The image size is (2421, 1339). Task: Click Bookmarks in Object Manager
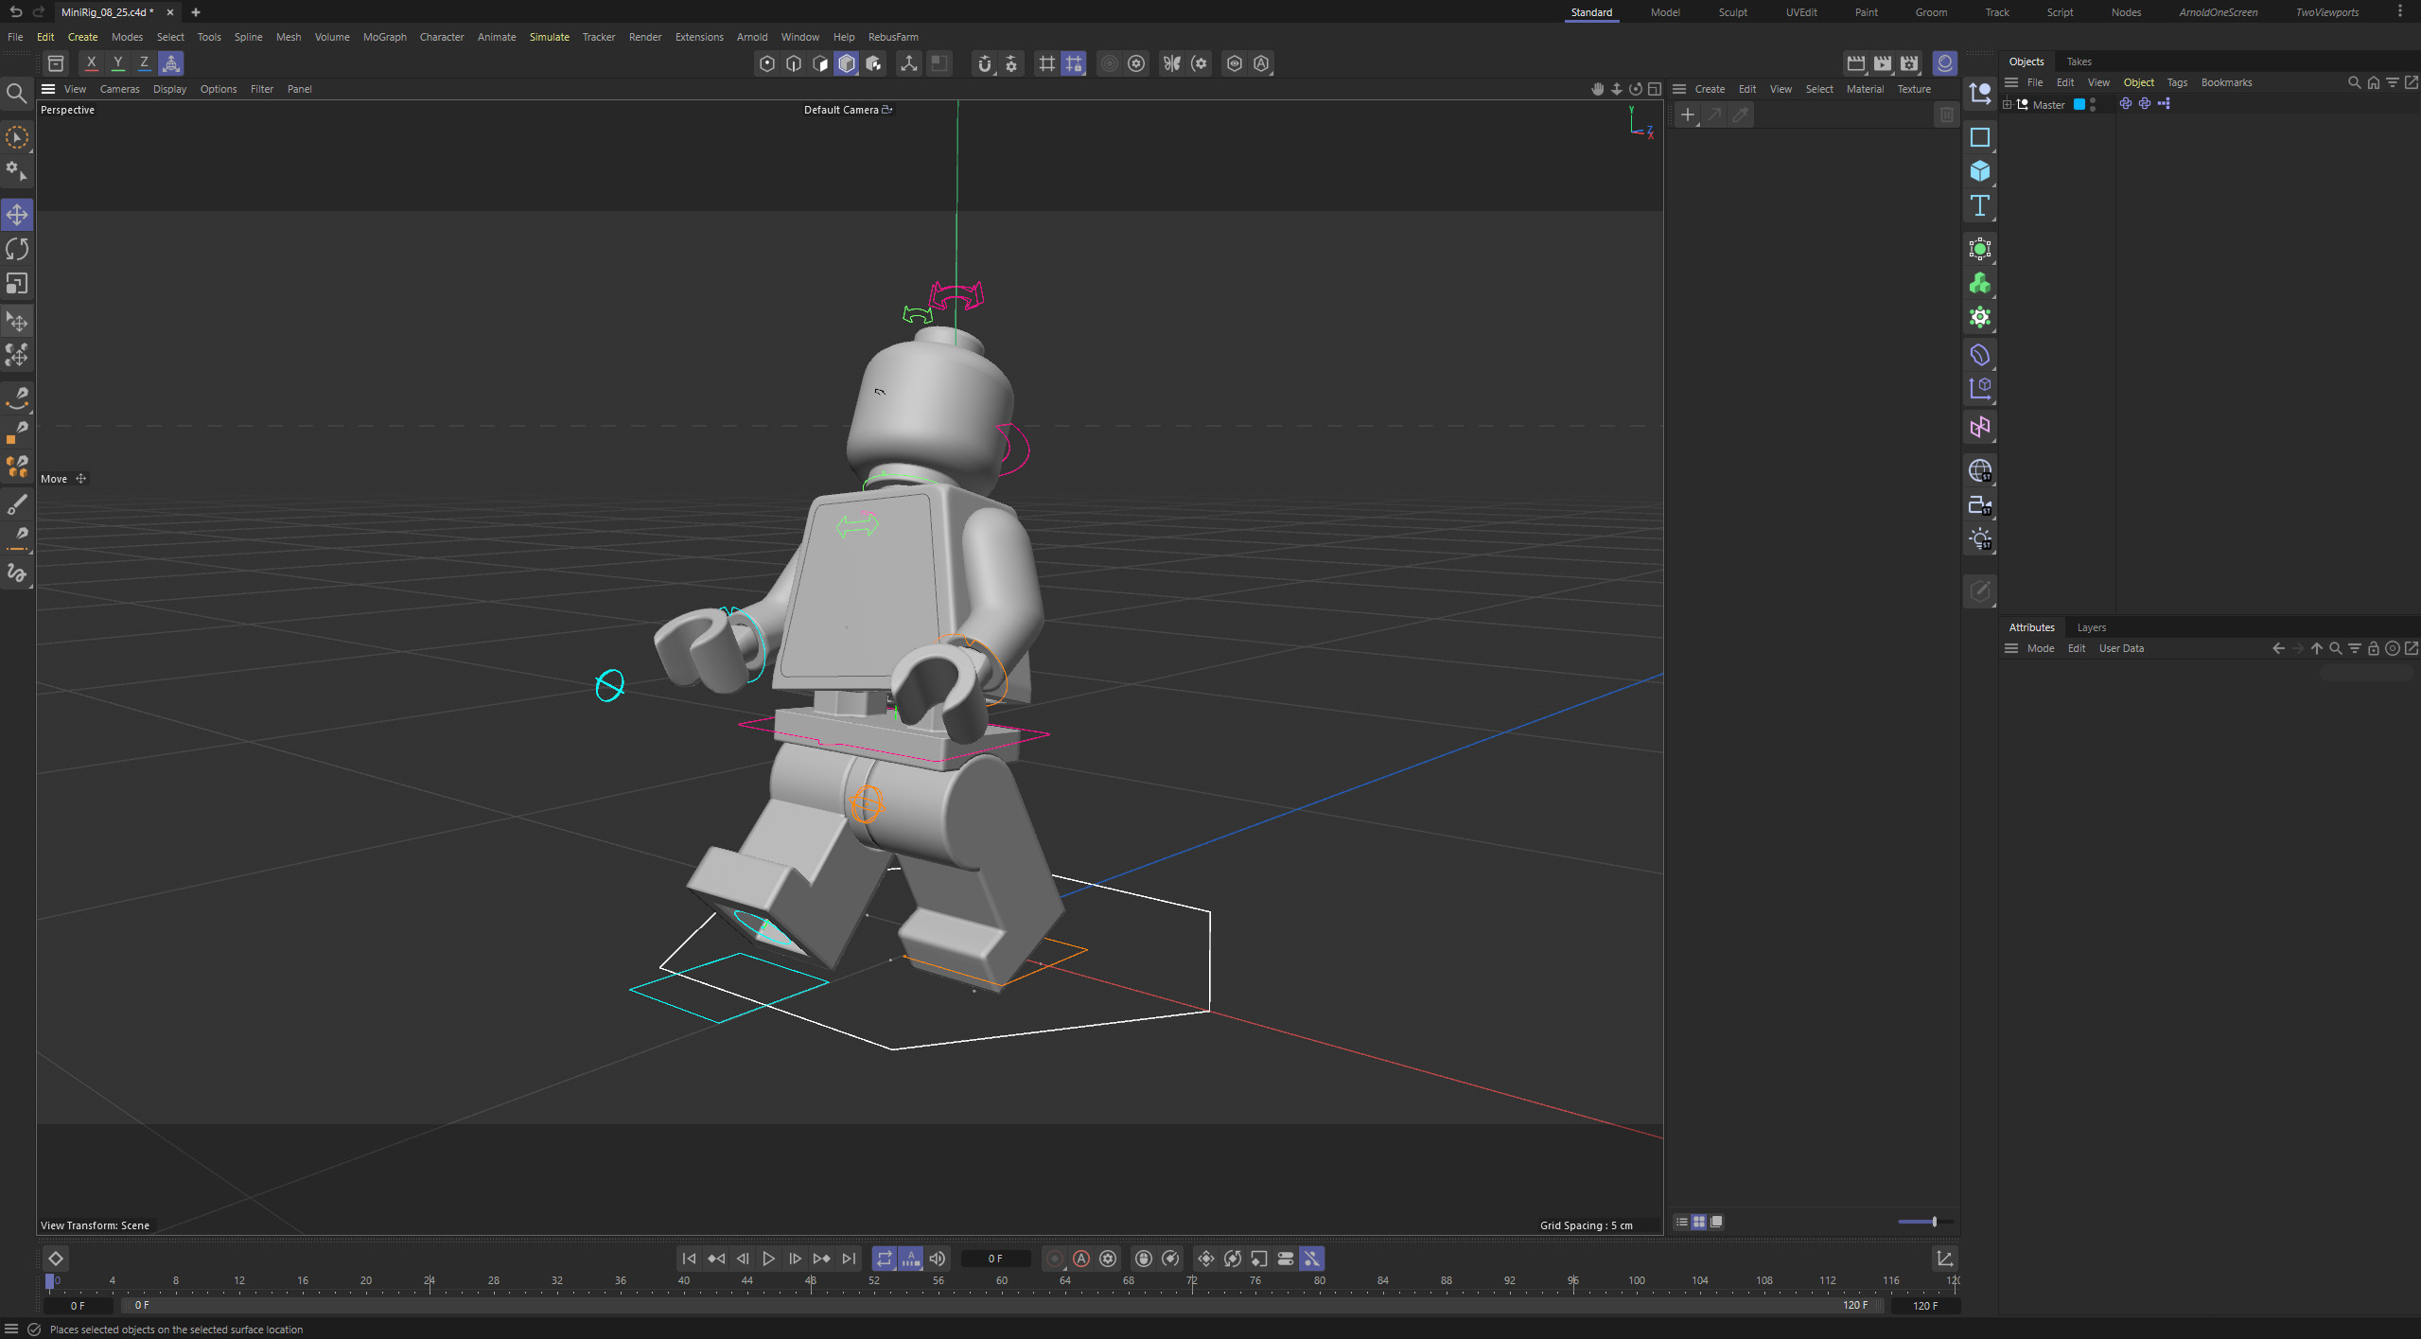point(2226,82)
